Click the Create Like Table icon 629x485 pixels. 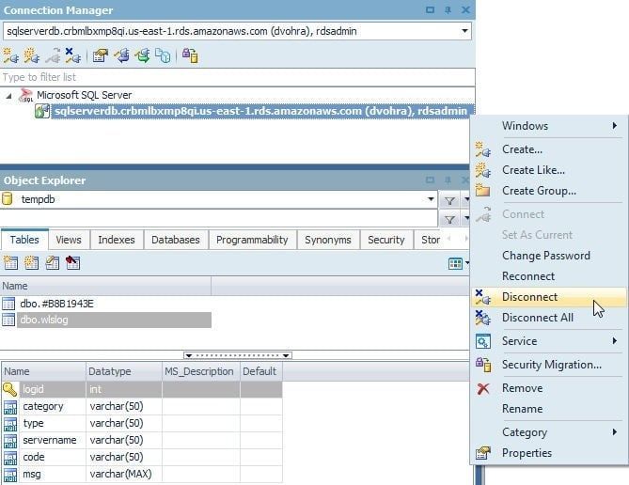pos(32,263)
